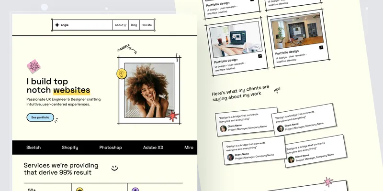The image size is (383, 191).
Task: Click the red starburst sticker on portrait
Action: pyautogui.click(x=172, y=116)
